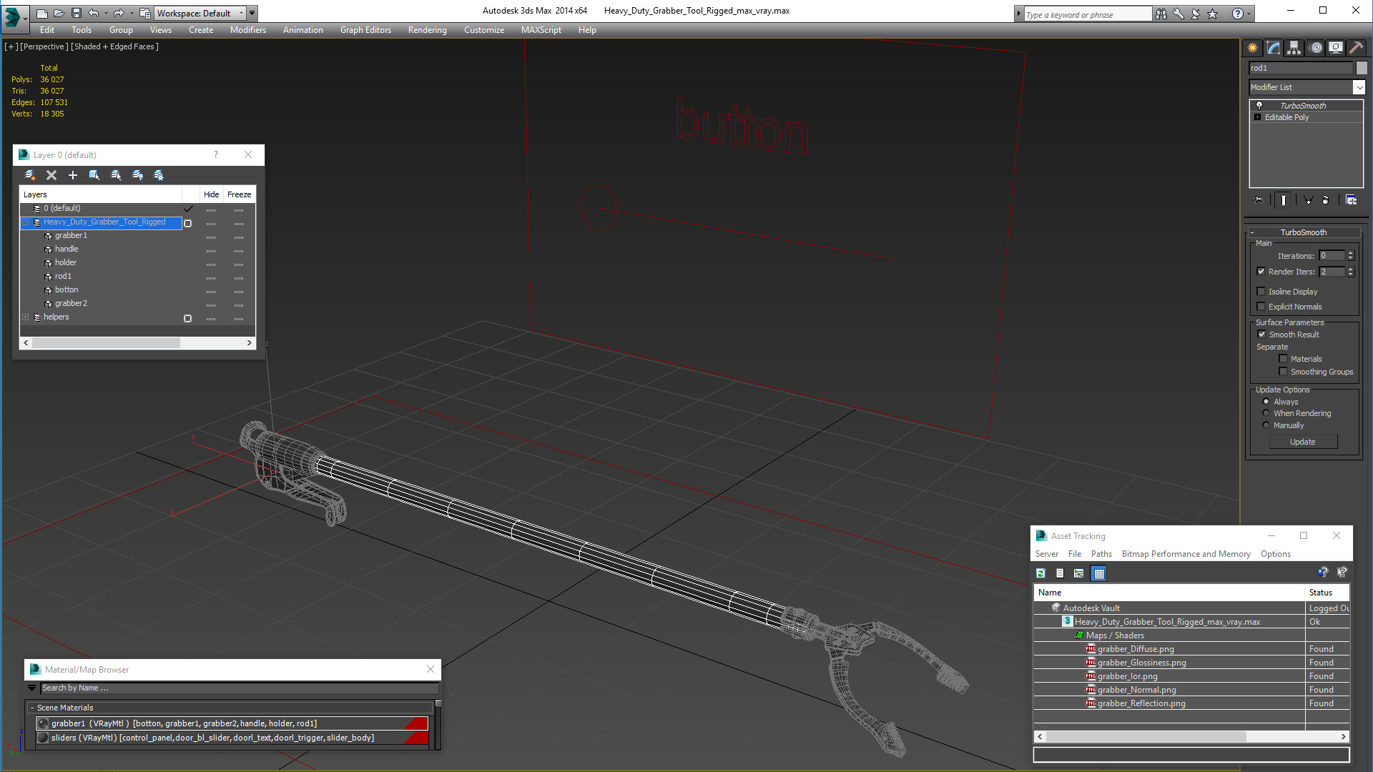Toggle the Smooth Result checkbox

point(1262,335)
